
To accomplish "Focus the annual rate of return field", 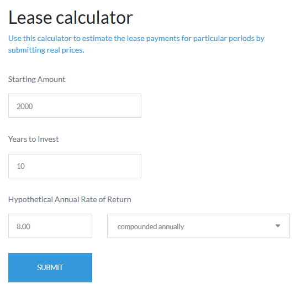I will point(50,226).
